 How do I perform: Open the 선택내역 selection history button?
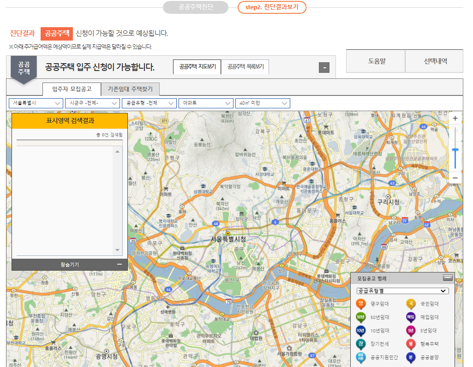[435, 61]
